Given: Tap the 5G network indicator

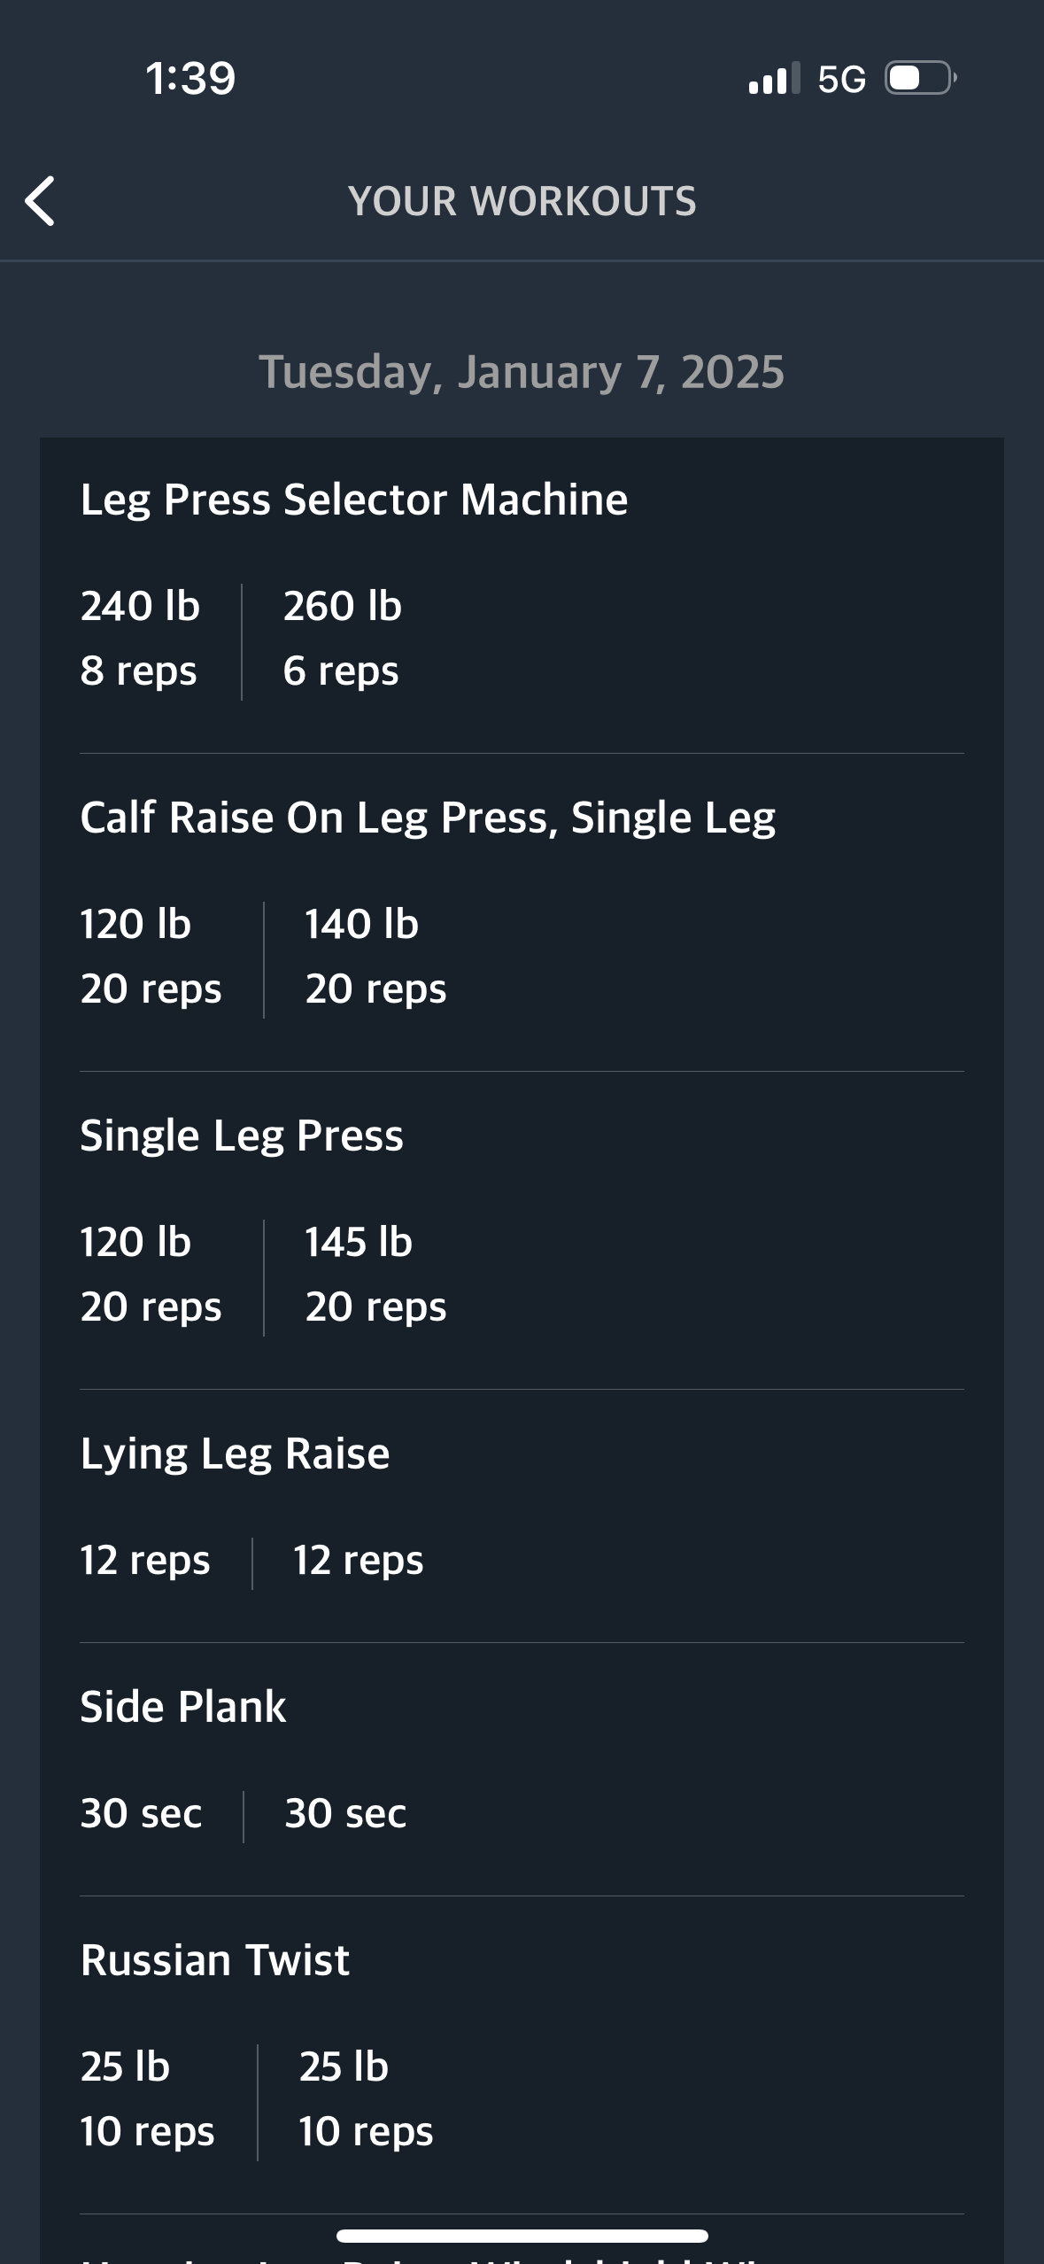Looking at the screenshot, I should pos(841,79).
